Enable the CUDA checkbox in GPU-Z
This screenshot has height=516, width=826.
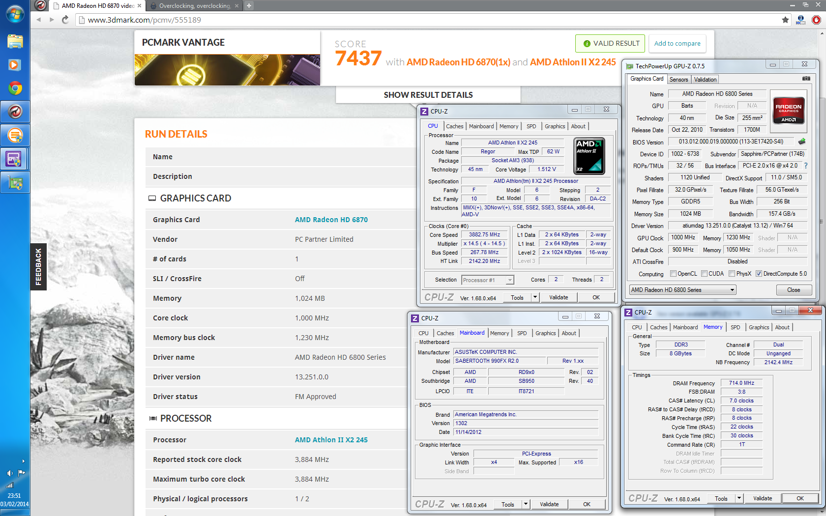coord(705,274)
